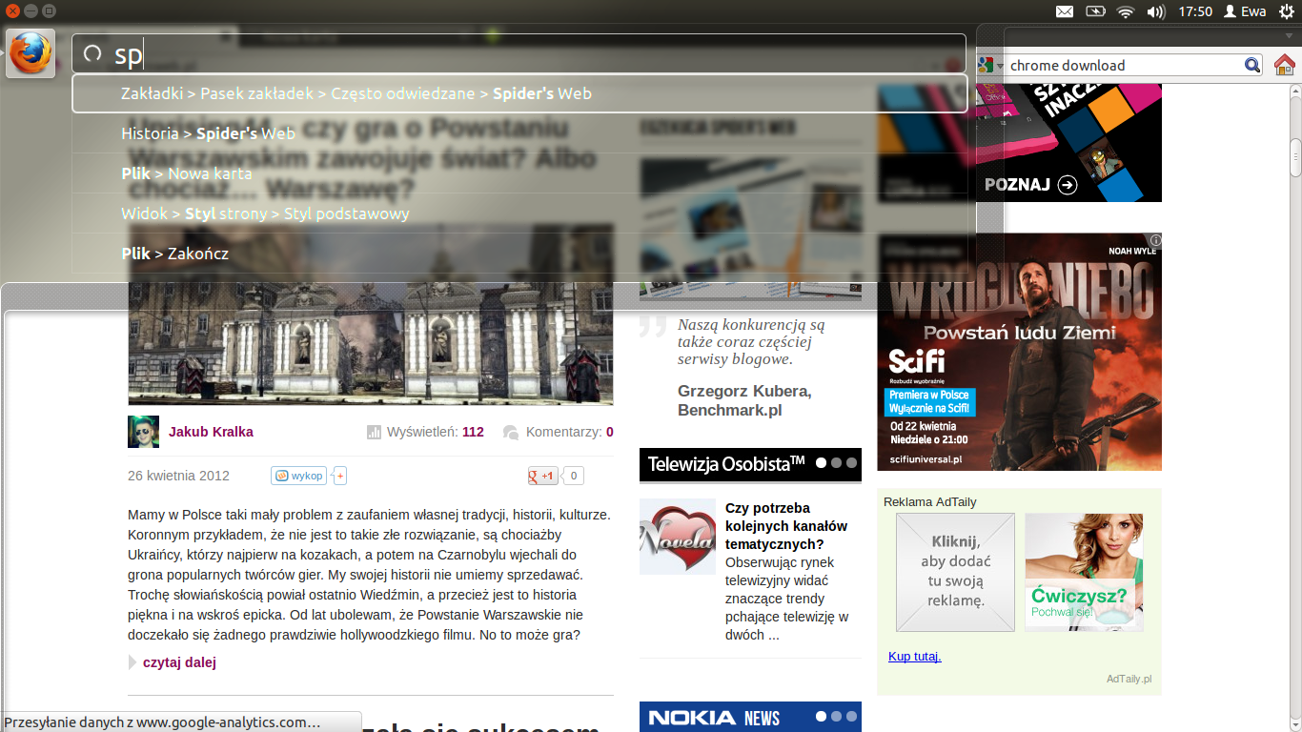Click the 17:50 clock in the panel
This screenshot has width=1302, height=732.
pos(1195,11)
